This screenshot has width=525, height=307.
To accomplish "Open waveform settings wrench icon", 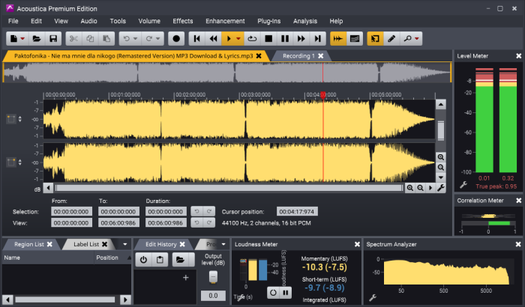I will coord(441,188).
